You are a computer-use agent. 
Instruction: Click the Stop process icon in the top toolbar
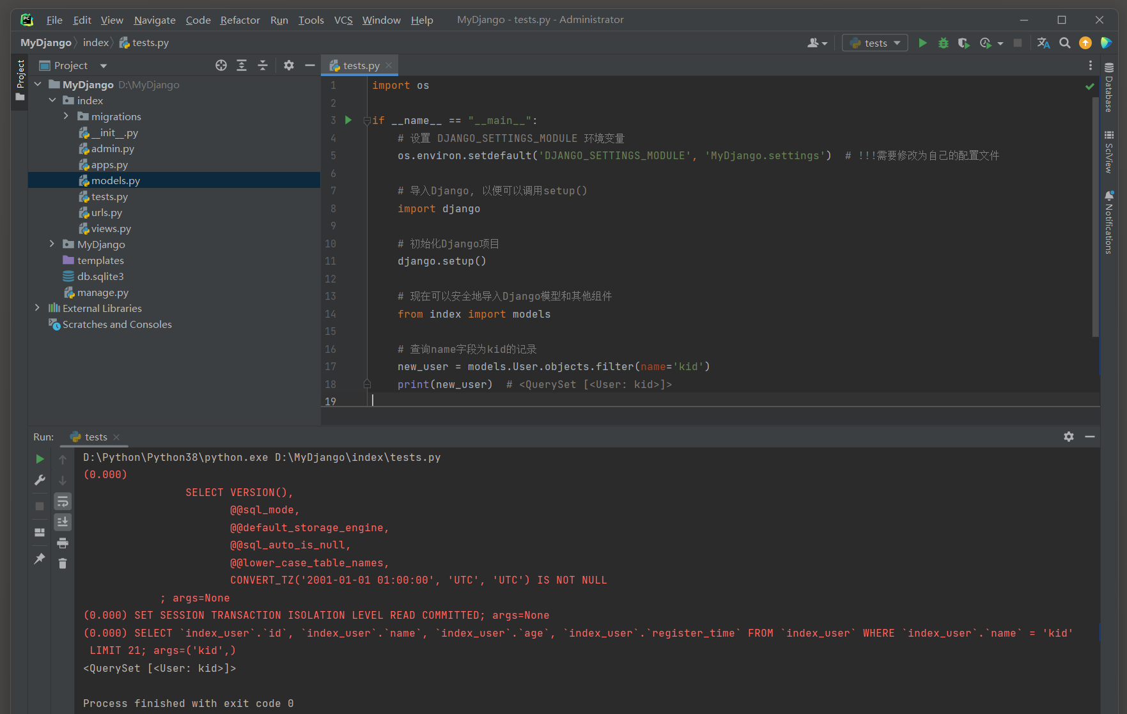tap(1018, 43)
